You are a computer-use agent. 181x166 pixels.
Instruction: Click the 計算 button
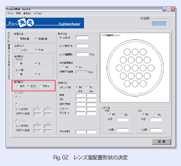162,142
